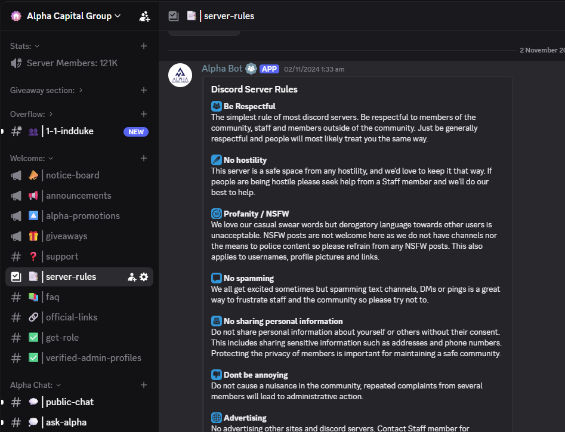Open the giveaways channel

click(79, 236)
